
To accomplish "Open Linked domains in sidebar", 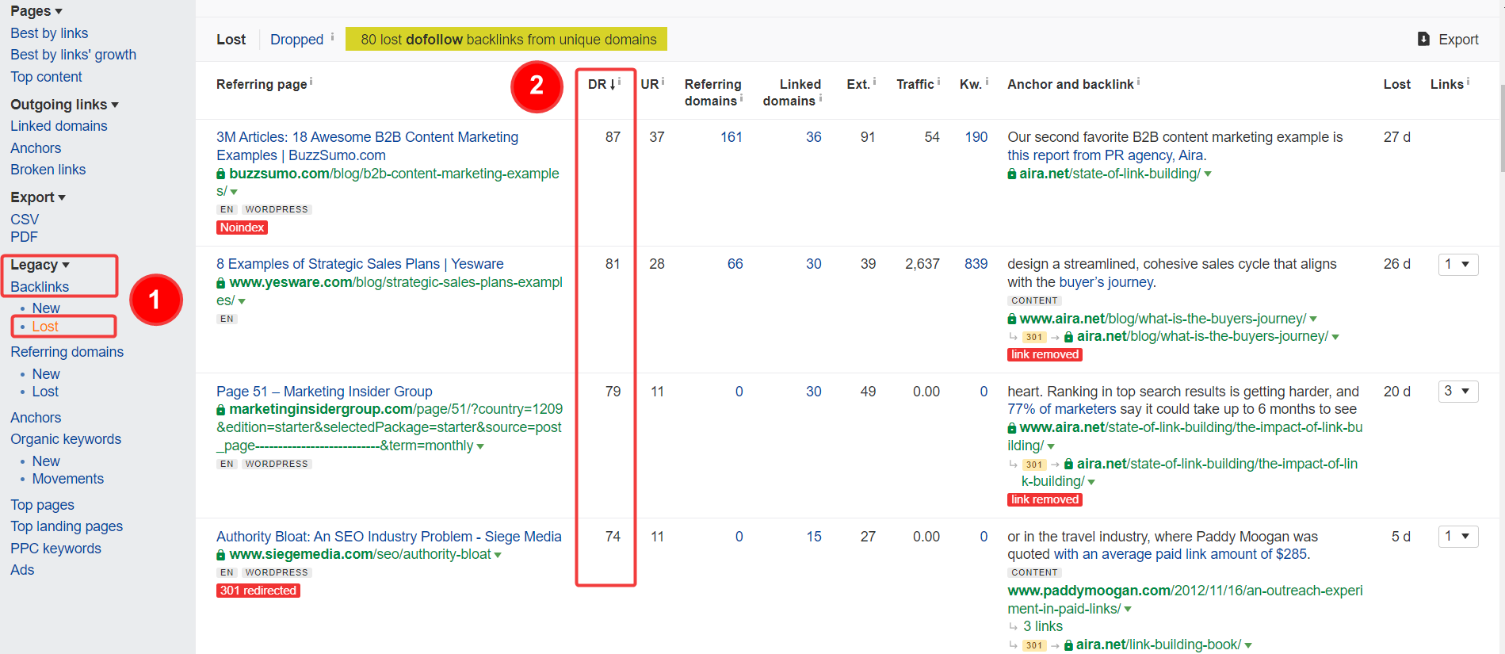I will [59, 126].
